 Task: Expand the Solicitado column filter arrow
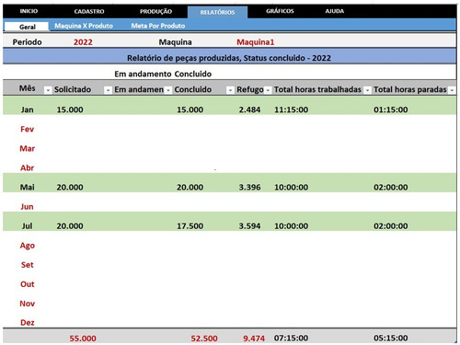click(x=108, y=90)
